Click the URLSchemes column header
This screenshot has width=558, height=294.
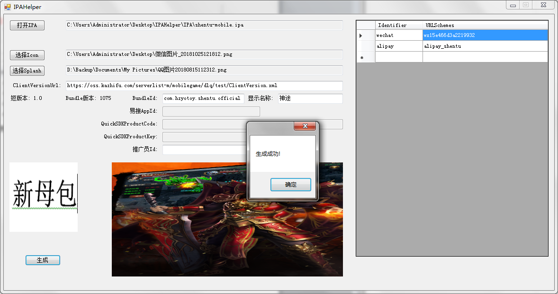485,25
